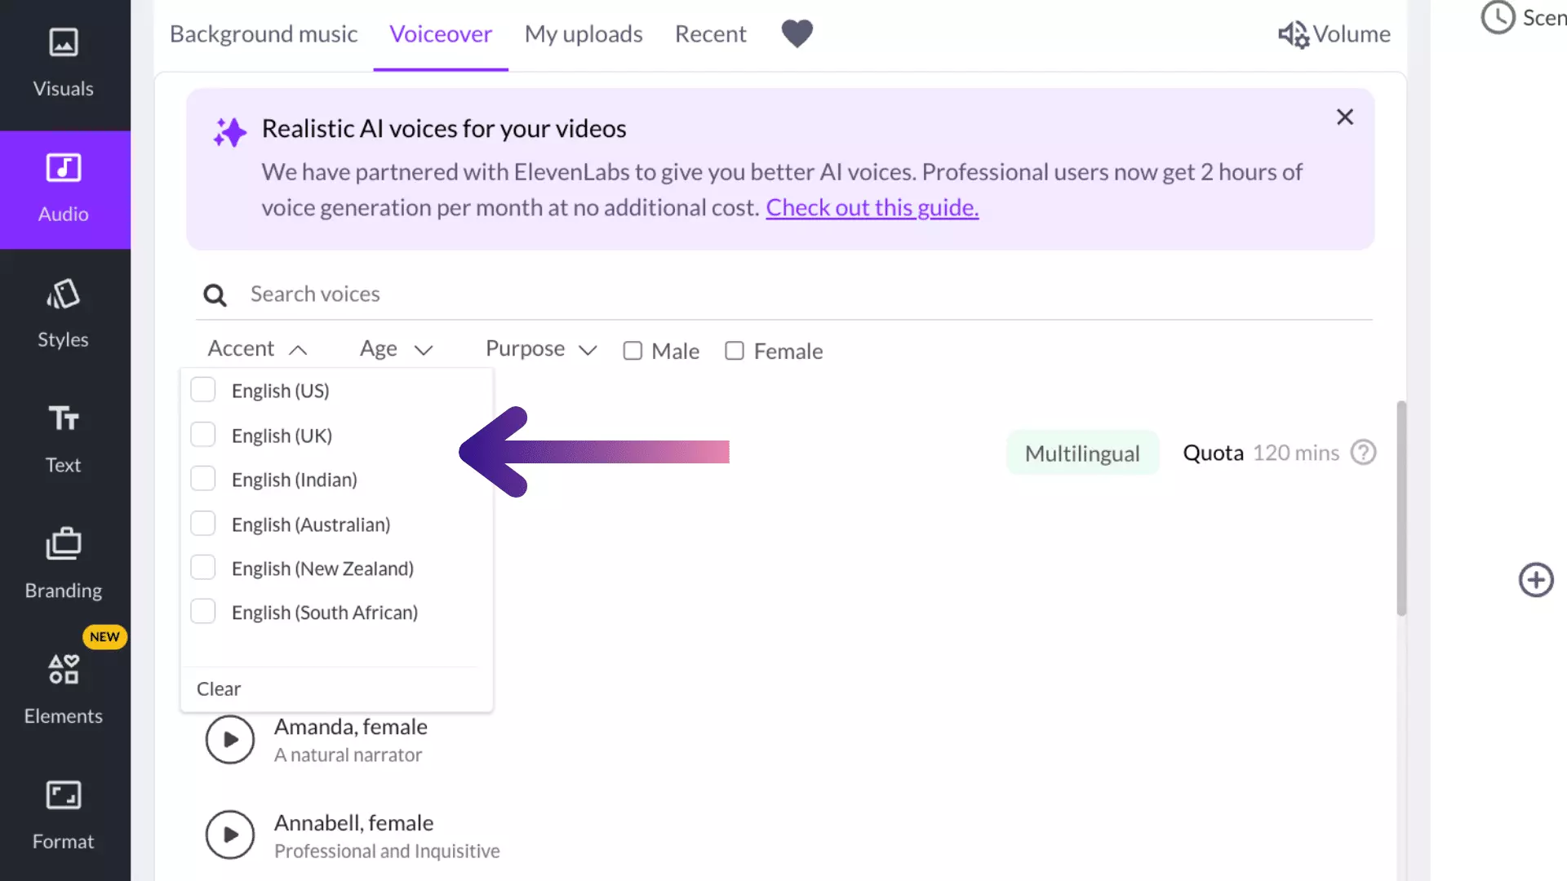Open the Elements panel icon
The height and width of the screenshot is (881, 1567).
63,671
